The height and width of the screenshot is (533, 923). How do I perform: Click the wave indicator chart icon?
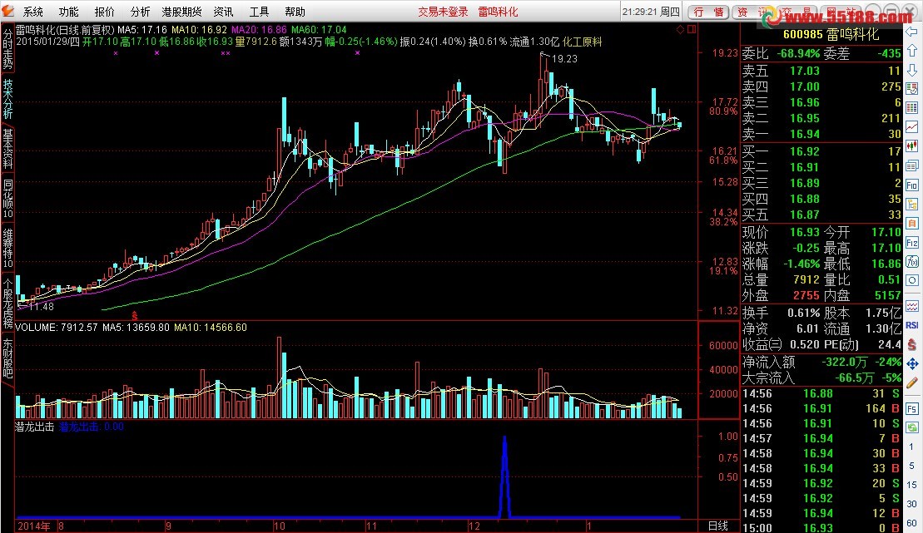click(x=912, y=306)
